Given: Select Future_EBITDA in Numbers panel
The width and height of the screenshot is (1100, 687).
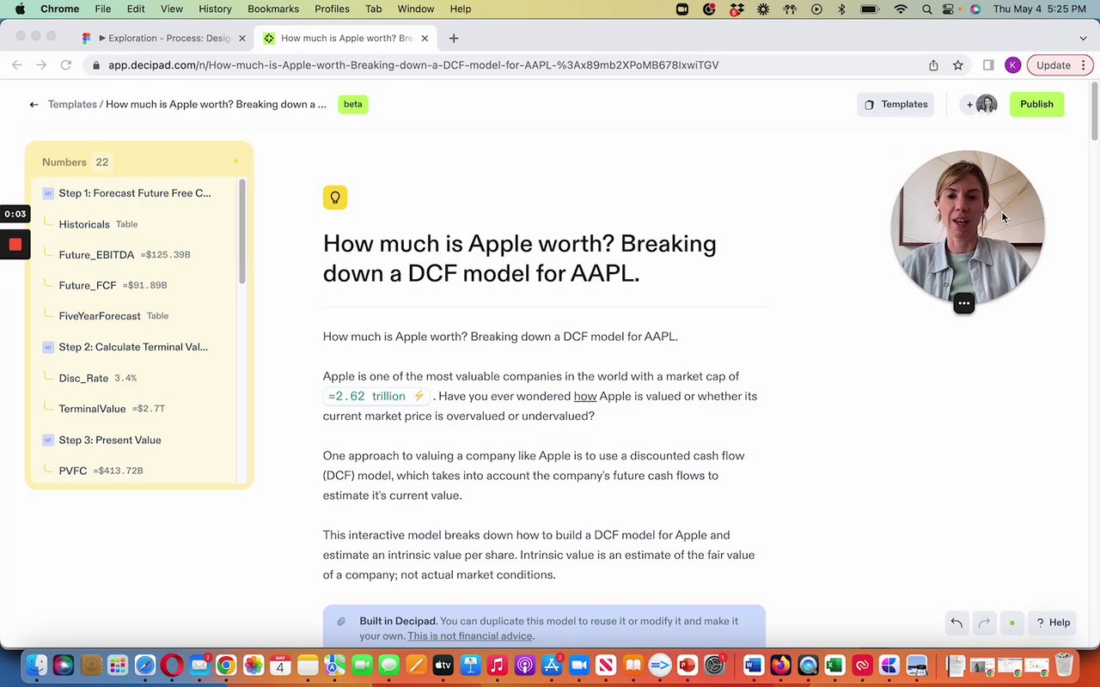Looking at the screenshot, I should pyautogui.click(x=125, y=255).
